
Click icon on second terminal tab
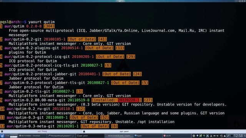pyautogui.click(x=84, y=131)
